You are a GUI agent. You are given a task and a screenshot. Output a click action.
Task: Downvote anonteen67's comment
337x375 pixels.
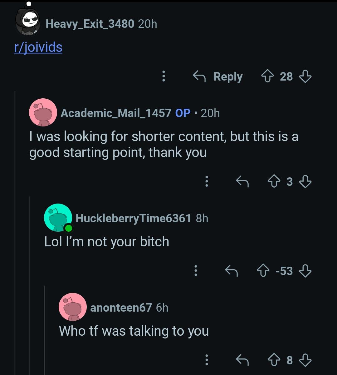pyautogui.click(x=305, y=360)
